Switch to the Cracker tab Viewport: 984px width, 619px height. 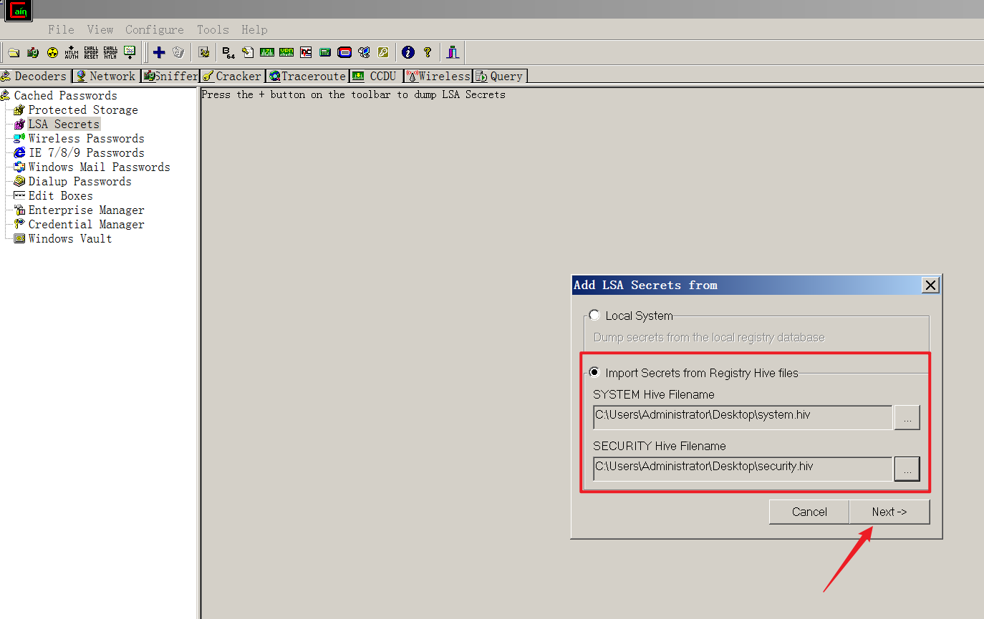pyautogui.click(x=233, y=76)
